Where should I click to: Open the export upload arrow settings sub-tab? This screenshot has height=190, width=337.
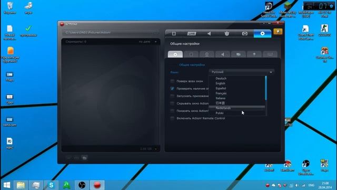point(254,54)
